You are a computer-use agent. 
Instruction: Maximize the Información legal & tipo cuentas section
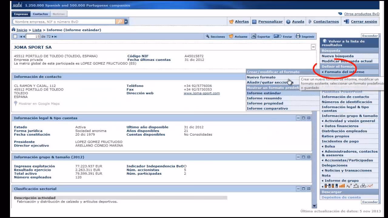coord(303,118)
